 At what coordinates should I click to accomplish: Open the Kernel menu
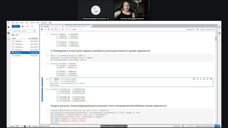[32, 23]
